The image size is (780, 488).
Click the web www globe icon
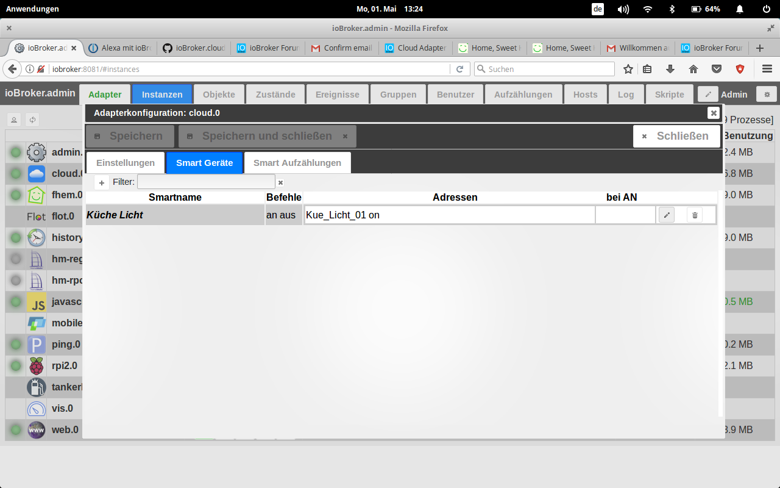37,430
